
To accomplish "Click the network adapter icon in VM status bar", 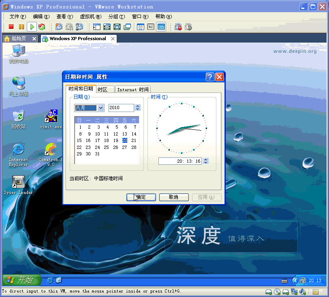I will pos(294,292).
